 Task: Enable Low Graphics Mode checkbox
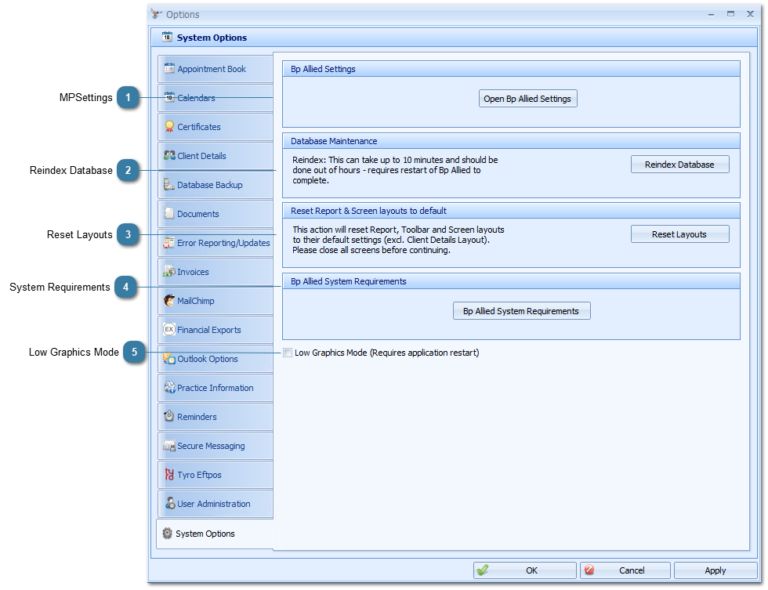[x=288, y=353]
